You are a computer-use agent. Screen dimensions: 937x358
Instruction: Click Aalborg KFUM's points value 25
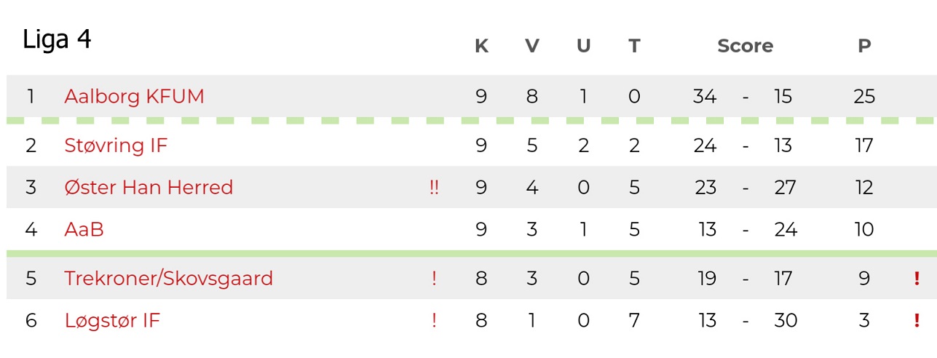(864, 96)
